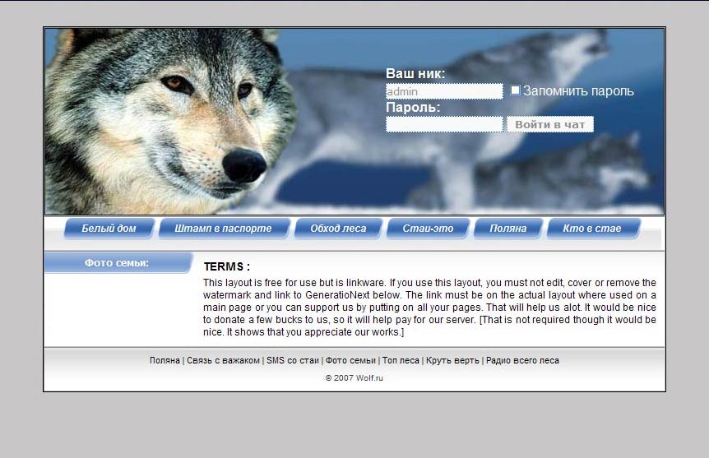The height and width of the screenshot is (458, 709).
Task: Click the Ваш ник: label
Action: pos(415,74)
